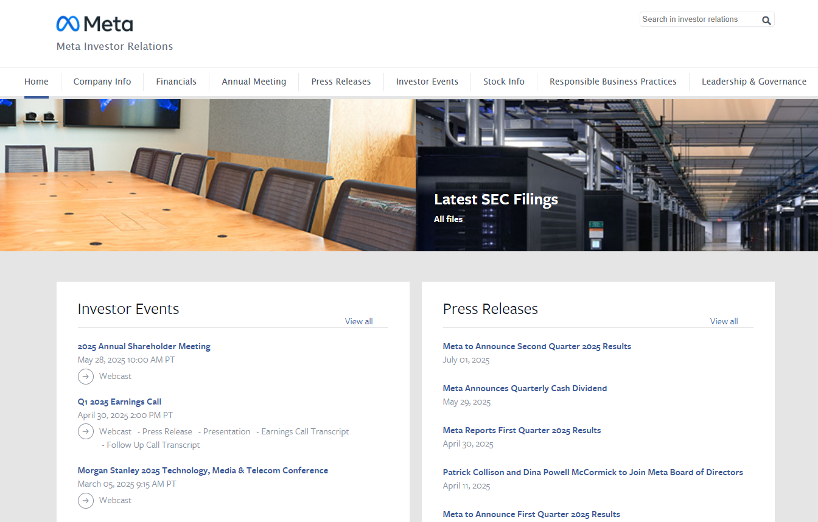Open Patrick Collison and Dina Powell McCormick release

pos(593,472)
